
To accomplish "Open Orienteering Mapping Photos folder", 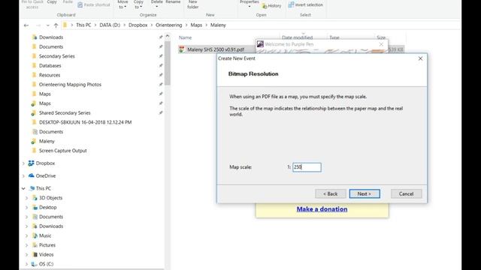I will pos(70,85).
